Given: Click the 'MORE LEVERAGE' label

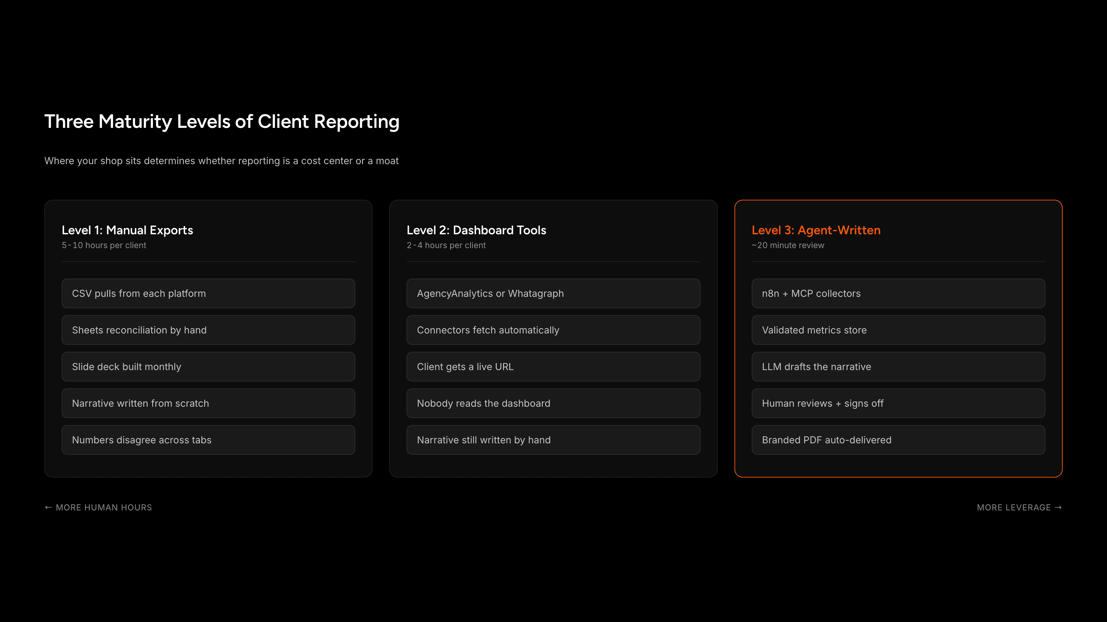Looking at the screenshot, I should pyautogui.click(x=1019, y=507).
